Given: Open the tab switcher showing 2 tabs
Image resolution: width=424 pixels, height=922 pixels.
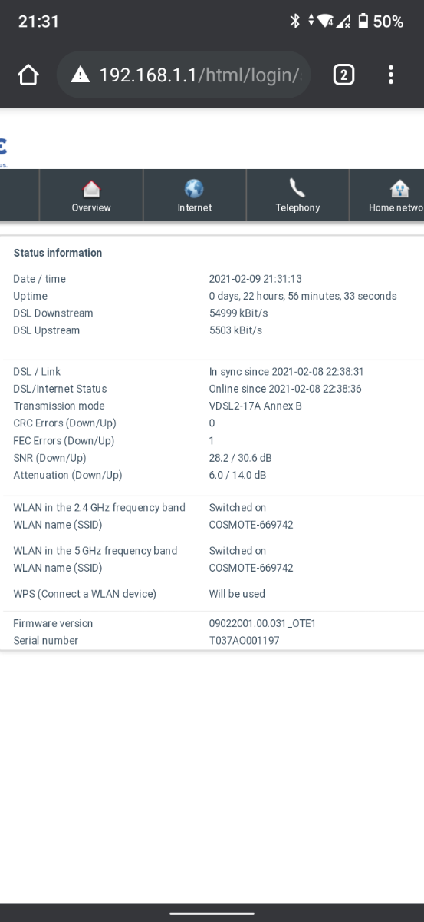Looking at the screenshot, I should [x=343, y=75].
